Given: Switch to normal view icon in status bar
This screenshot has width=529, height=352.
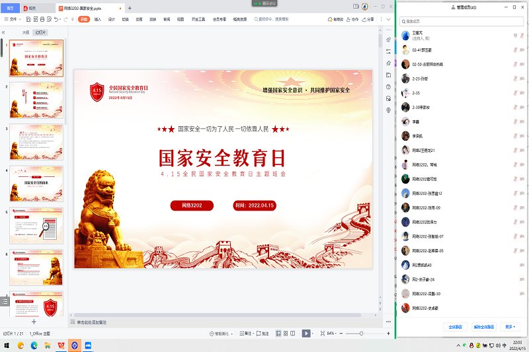Looking at the screenshot, I should point(278,334).
